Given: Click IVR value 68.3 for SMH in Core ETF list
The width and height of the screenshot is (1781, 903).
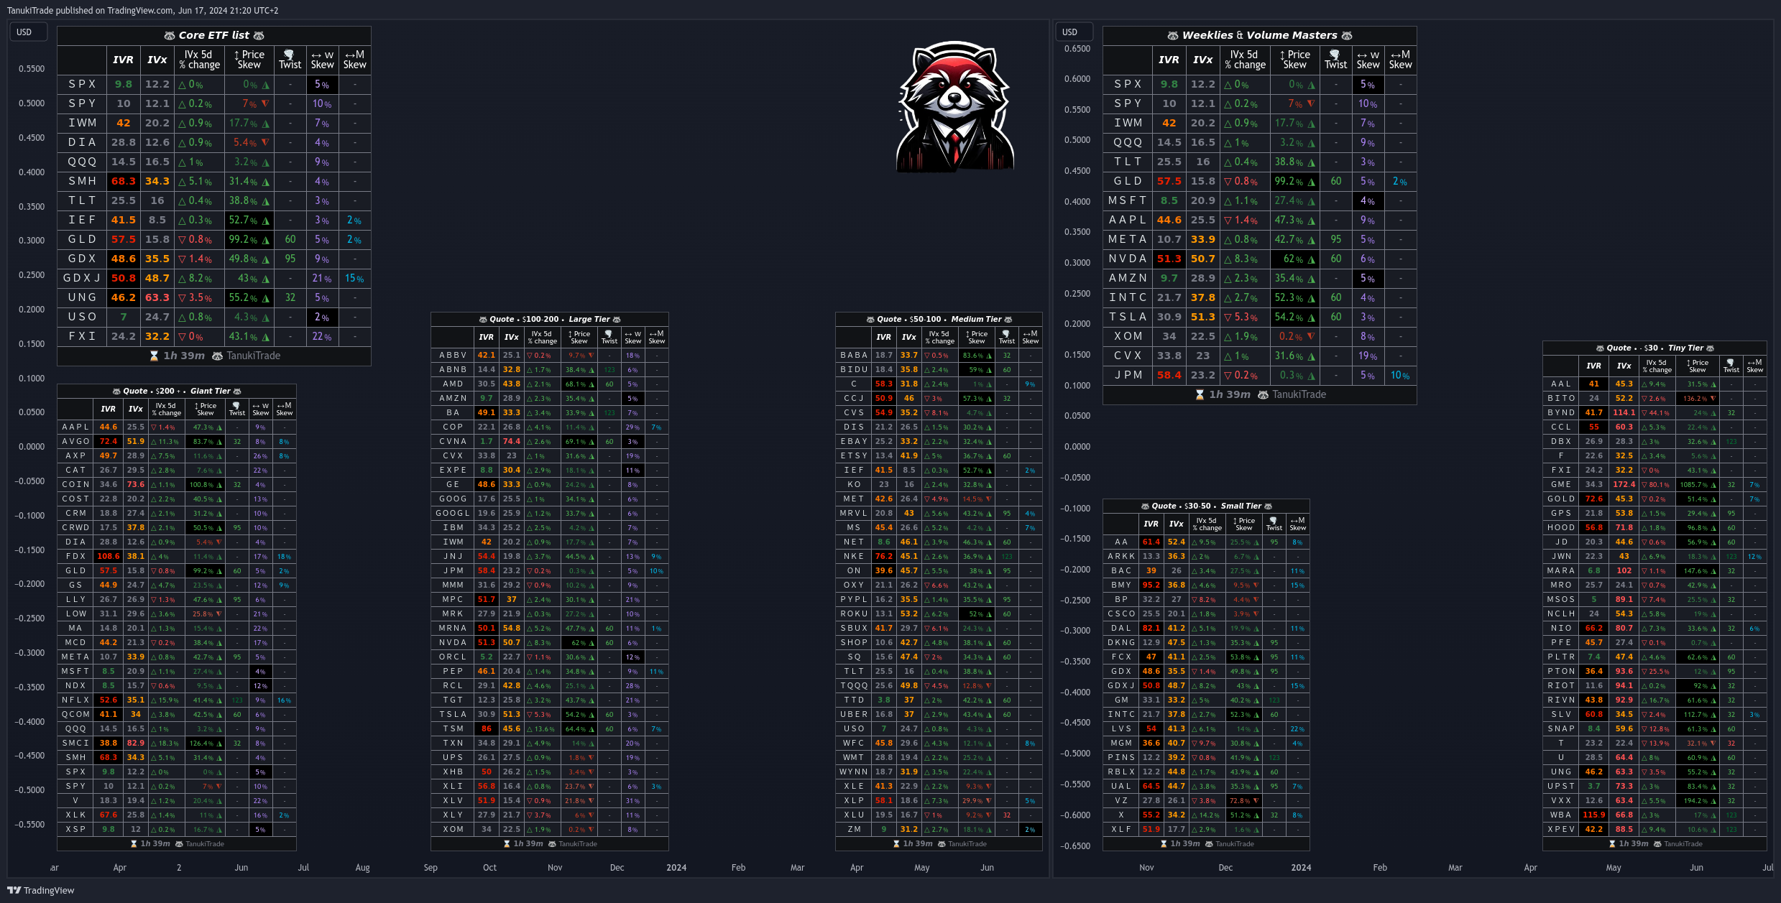Looking at the screenshot, I should (123, 181).
